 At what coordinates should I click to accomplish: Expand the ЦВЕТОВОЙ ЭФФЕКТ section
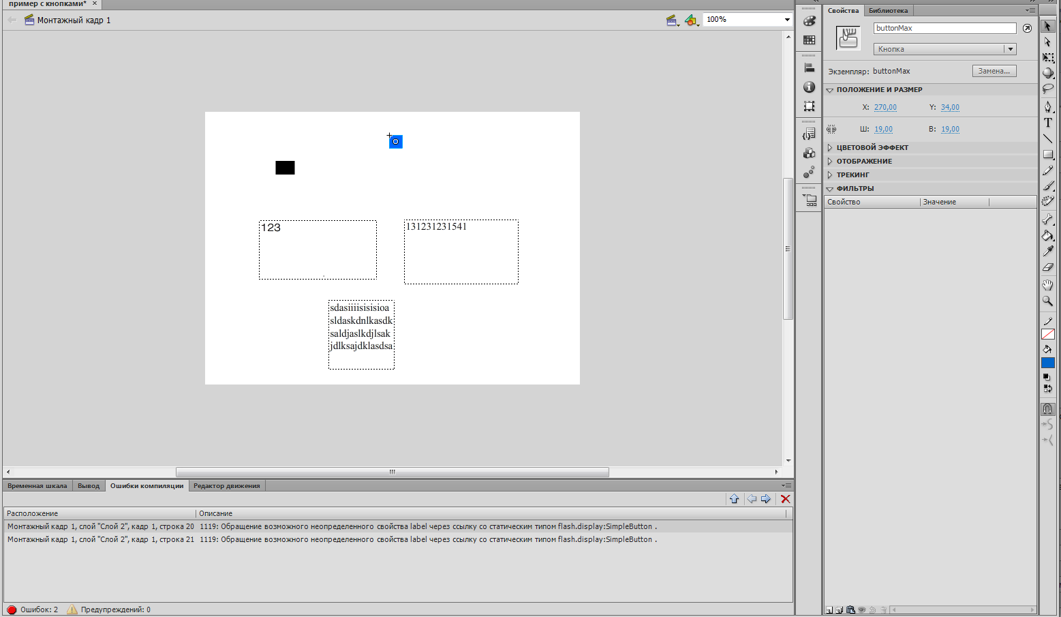[x=830, y=147]
